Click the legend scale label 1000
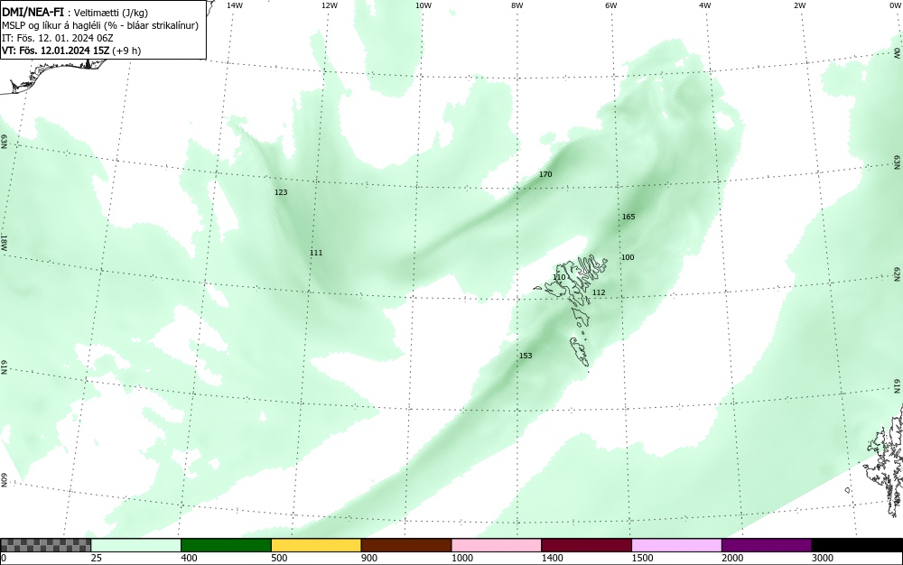Screen dimensions: 903x565 click(x=461, y=558)
